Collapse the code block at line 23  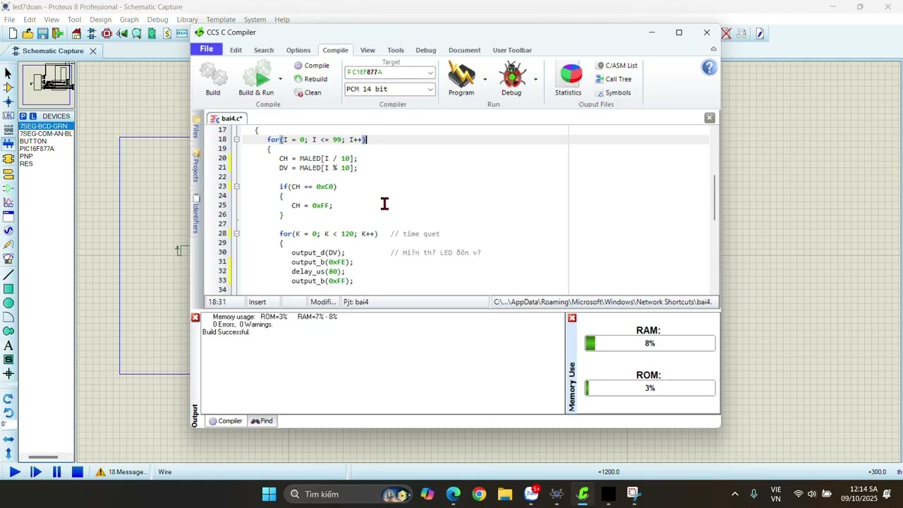pyautogui.click(x=236, y=187)
